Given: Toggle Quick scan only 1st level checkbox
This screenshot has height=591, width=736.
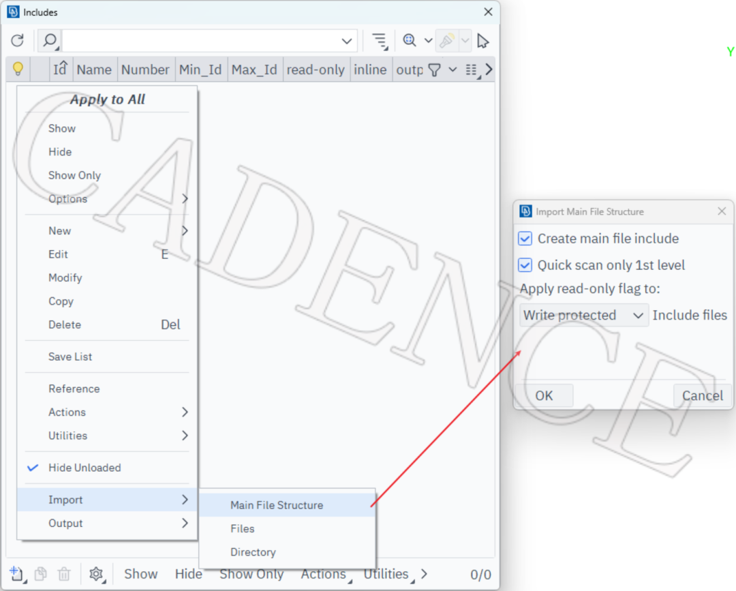Looking at the screenshot, I should 525,265.
